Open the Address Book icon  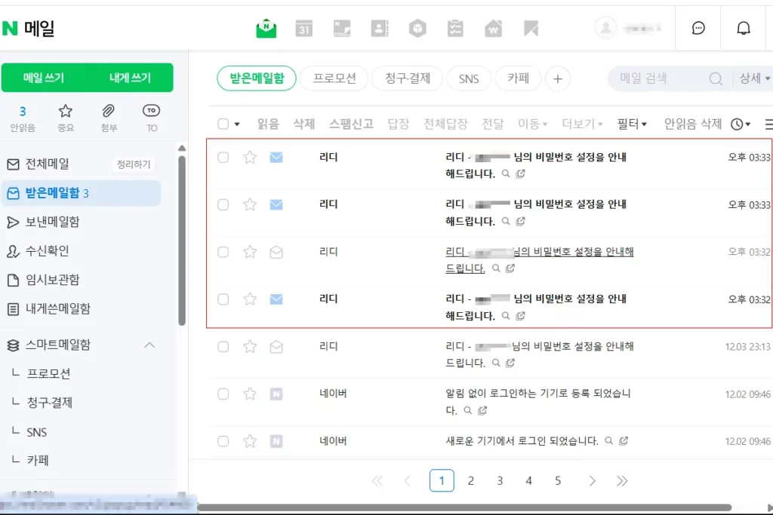380,29
